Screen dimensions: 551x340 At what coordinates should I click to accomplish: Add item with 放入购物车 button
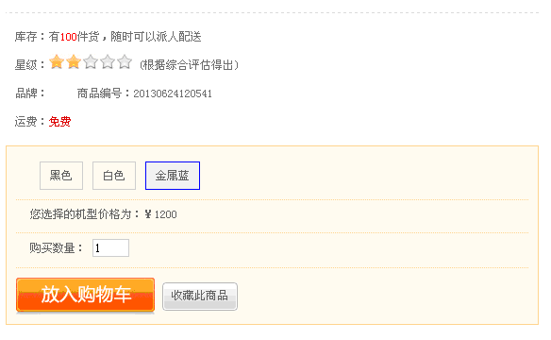[86, 295]
